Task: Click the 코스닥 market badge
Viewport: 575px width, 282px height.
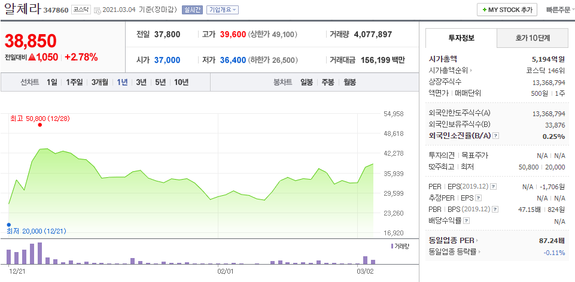Action: [x=81, y=10]
